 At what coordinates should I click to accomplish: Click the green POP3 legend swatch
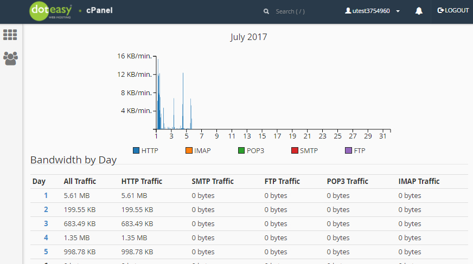pyautogui.click(x=241, y=150)
